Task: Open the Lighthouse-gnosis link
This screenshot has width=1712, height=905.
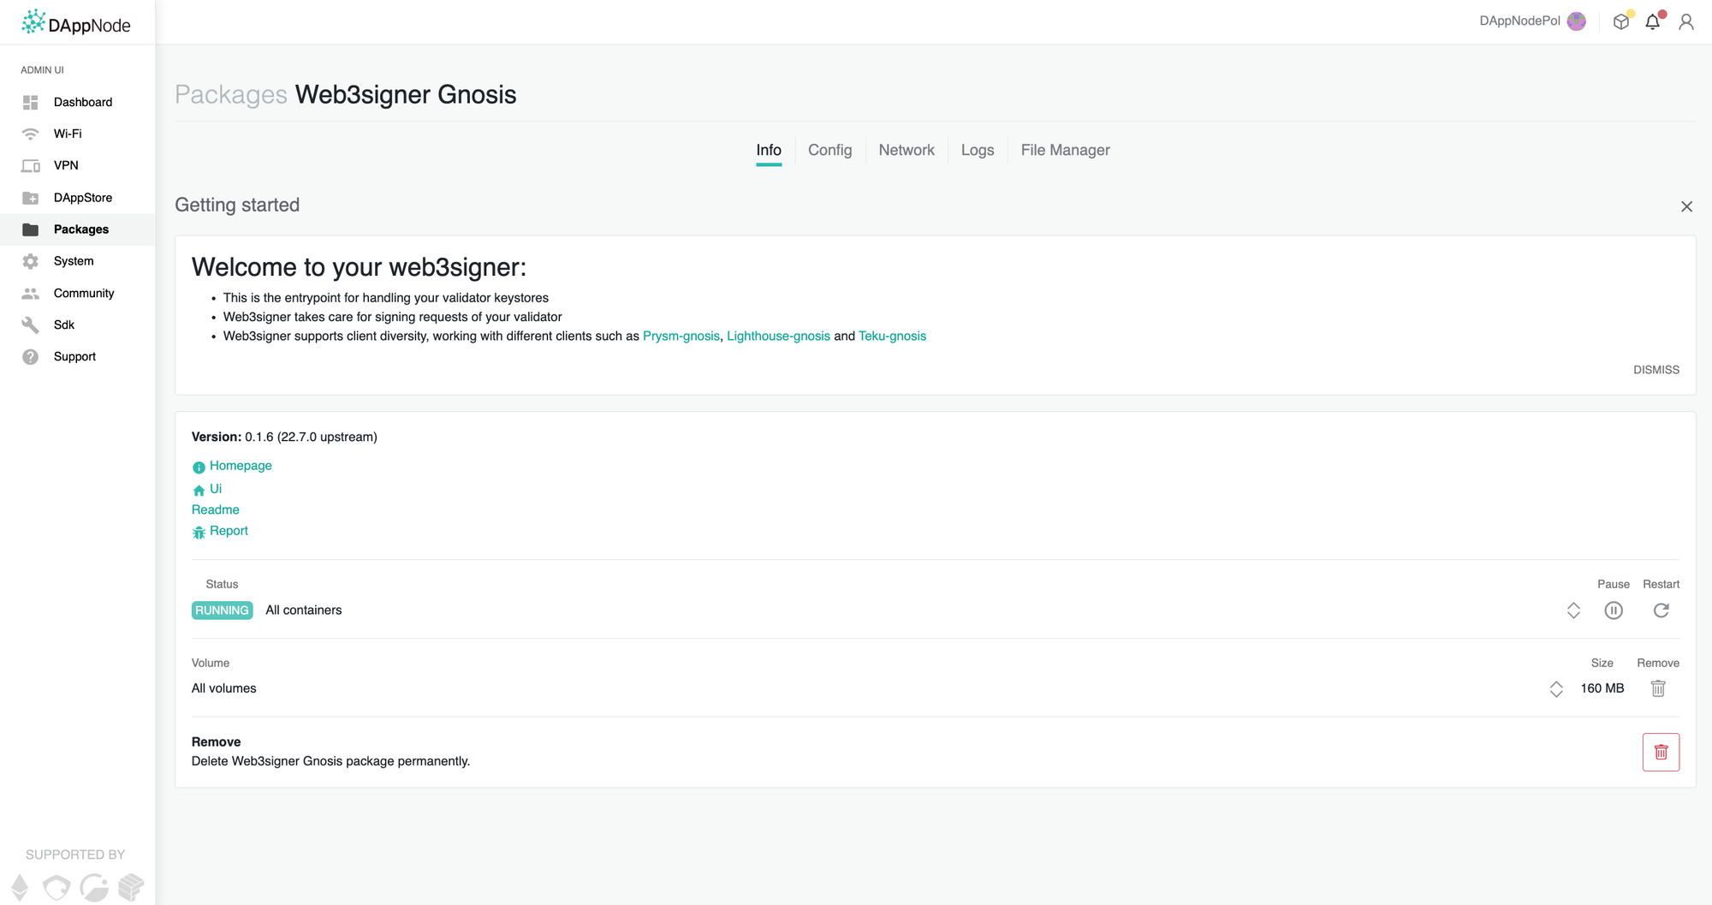Action: coord(778,336)
